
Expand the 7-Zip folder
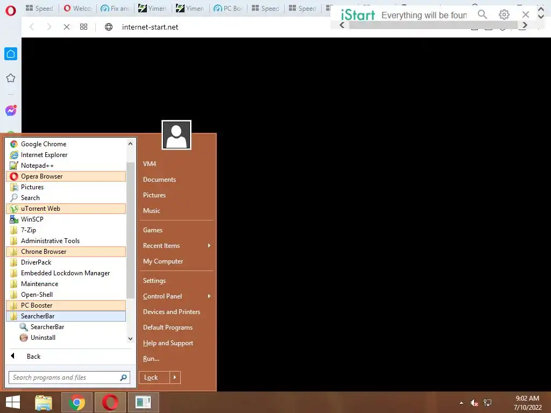coord(66,230)
